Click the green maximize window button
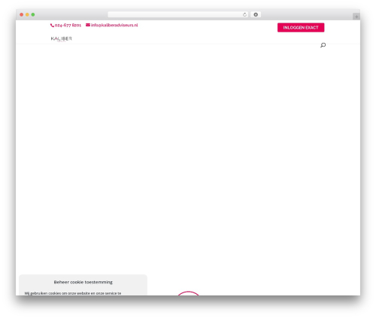The width and height of the screenshot is (376, 318). coord(33,15)
